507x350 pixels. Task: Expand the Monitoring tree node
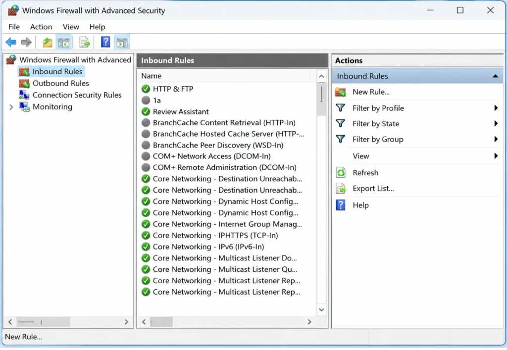point(11,107)
